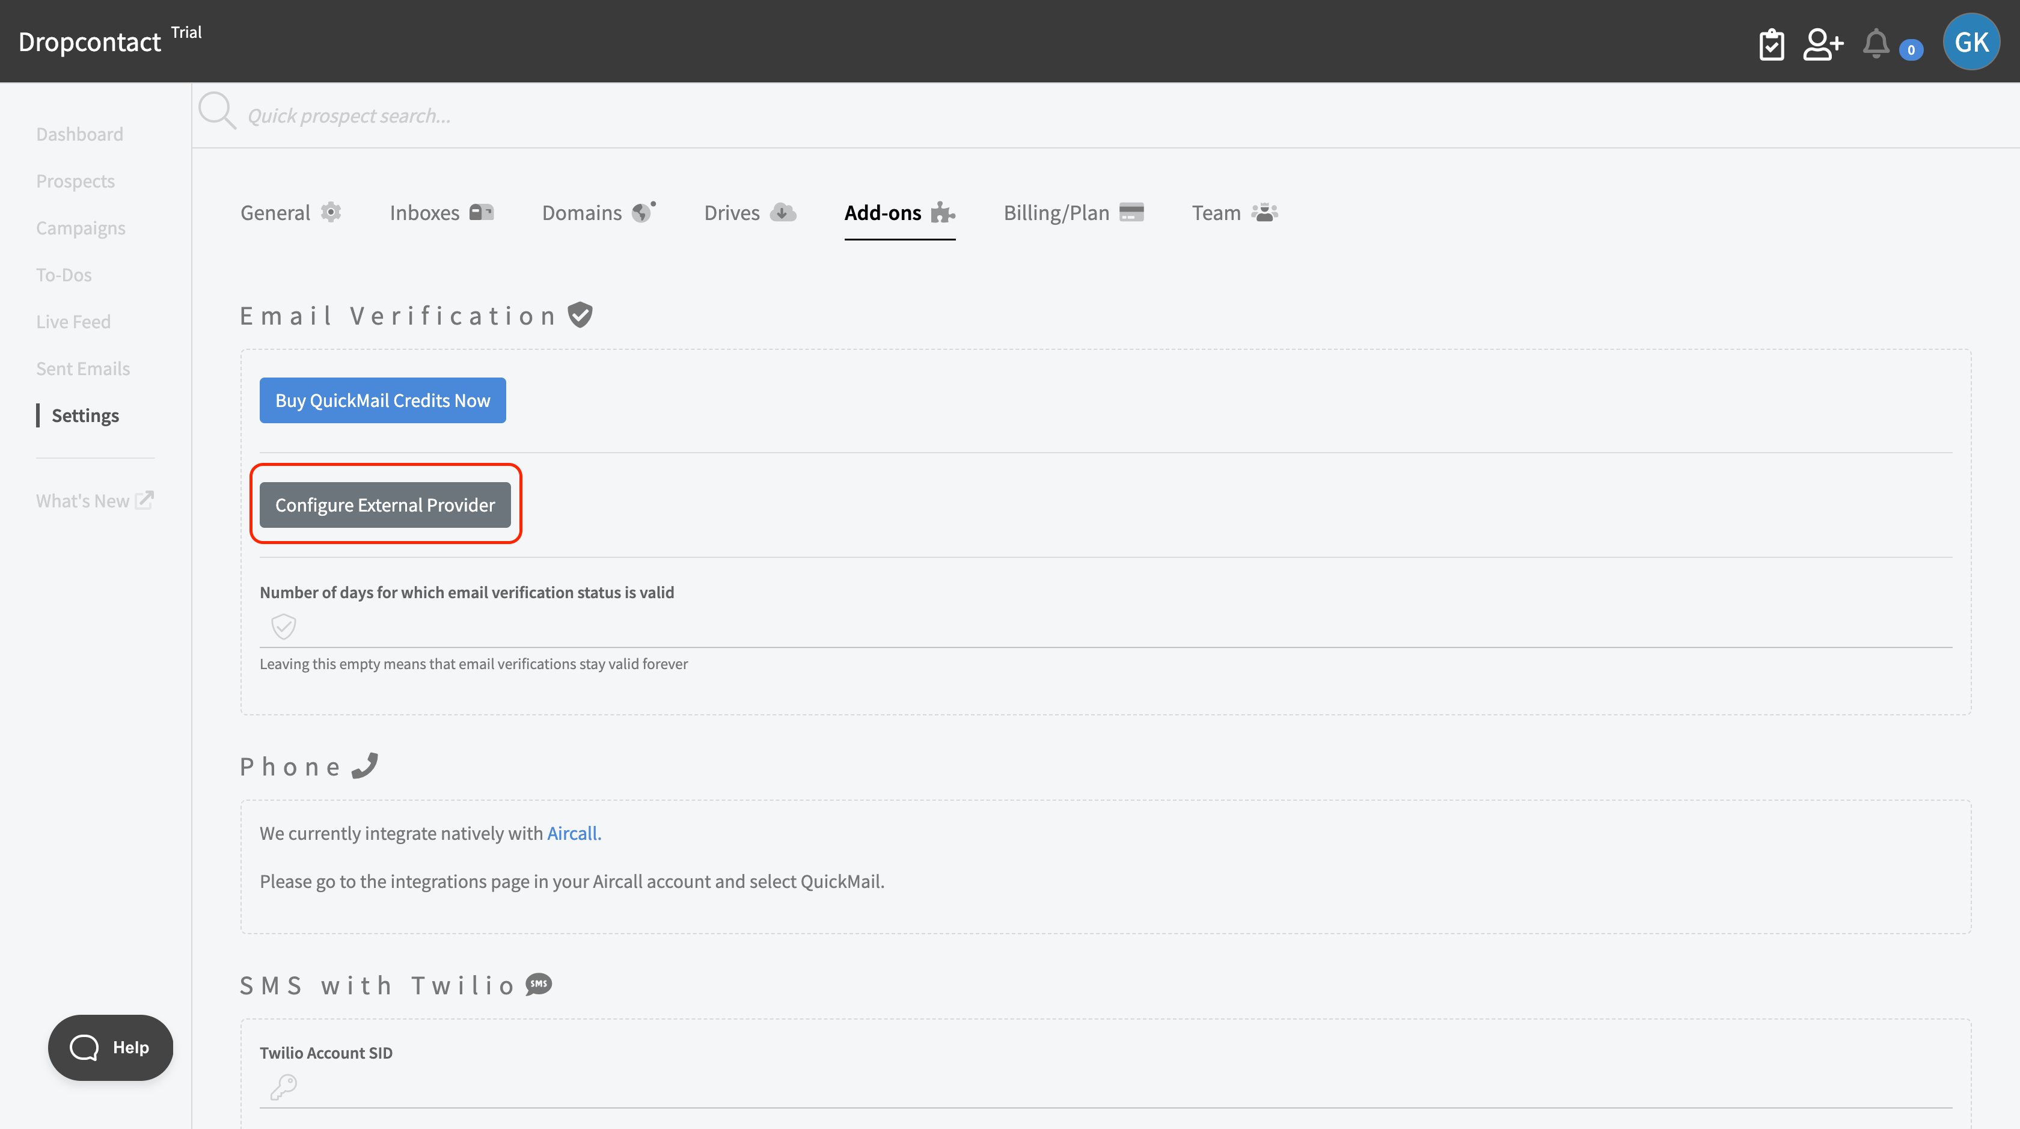
Task: Open the Help chat widget
Action: 110,1047
